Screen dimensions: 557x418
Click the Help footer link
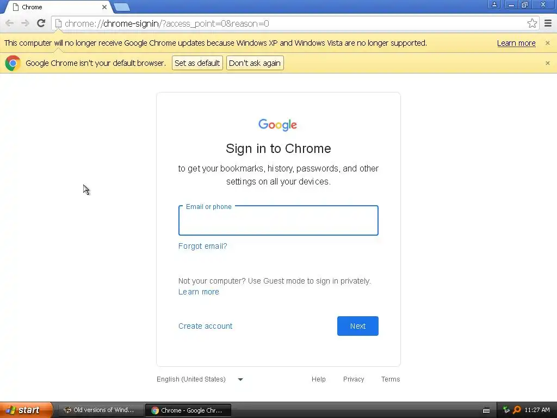pos(318,379)
